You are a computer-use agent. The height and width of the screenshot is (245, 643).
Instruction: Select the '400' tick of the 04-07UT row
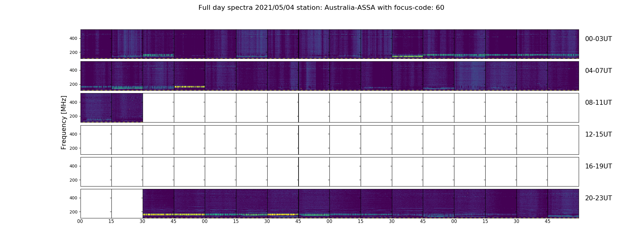(x=73, y=70)
